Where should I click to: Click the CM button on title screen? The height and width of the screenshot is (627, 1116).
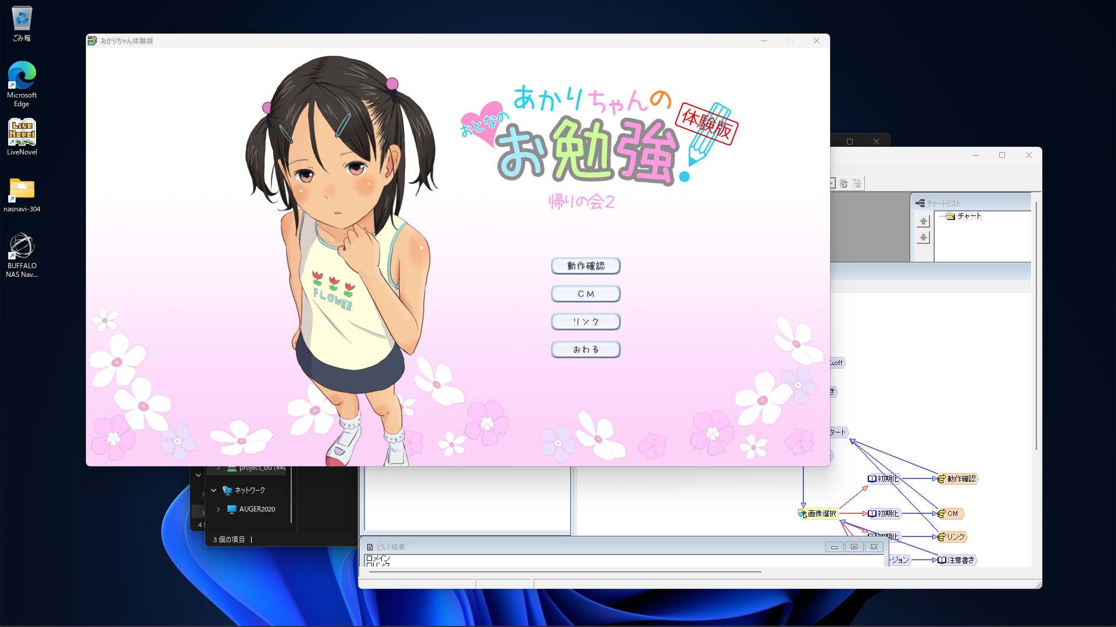(x=585, y=294)
